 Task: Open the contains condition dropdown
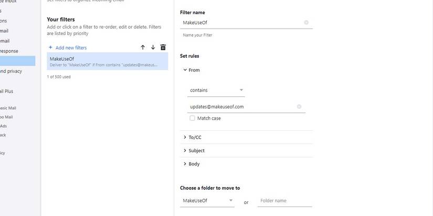216,90
